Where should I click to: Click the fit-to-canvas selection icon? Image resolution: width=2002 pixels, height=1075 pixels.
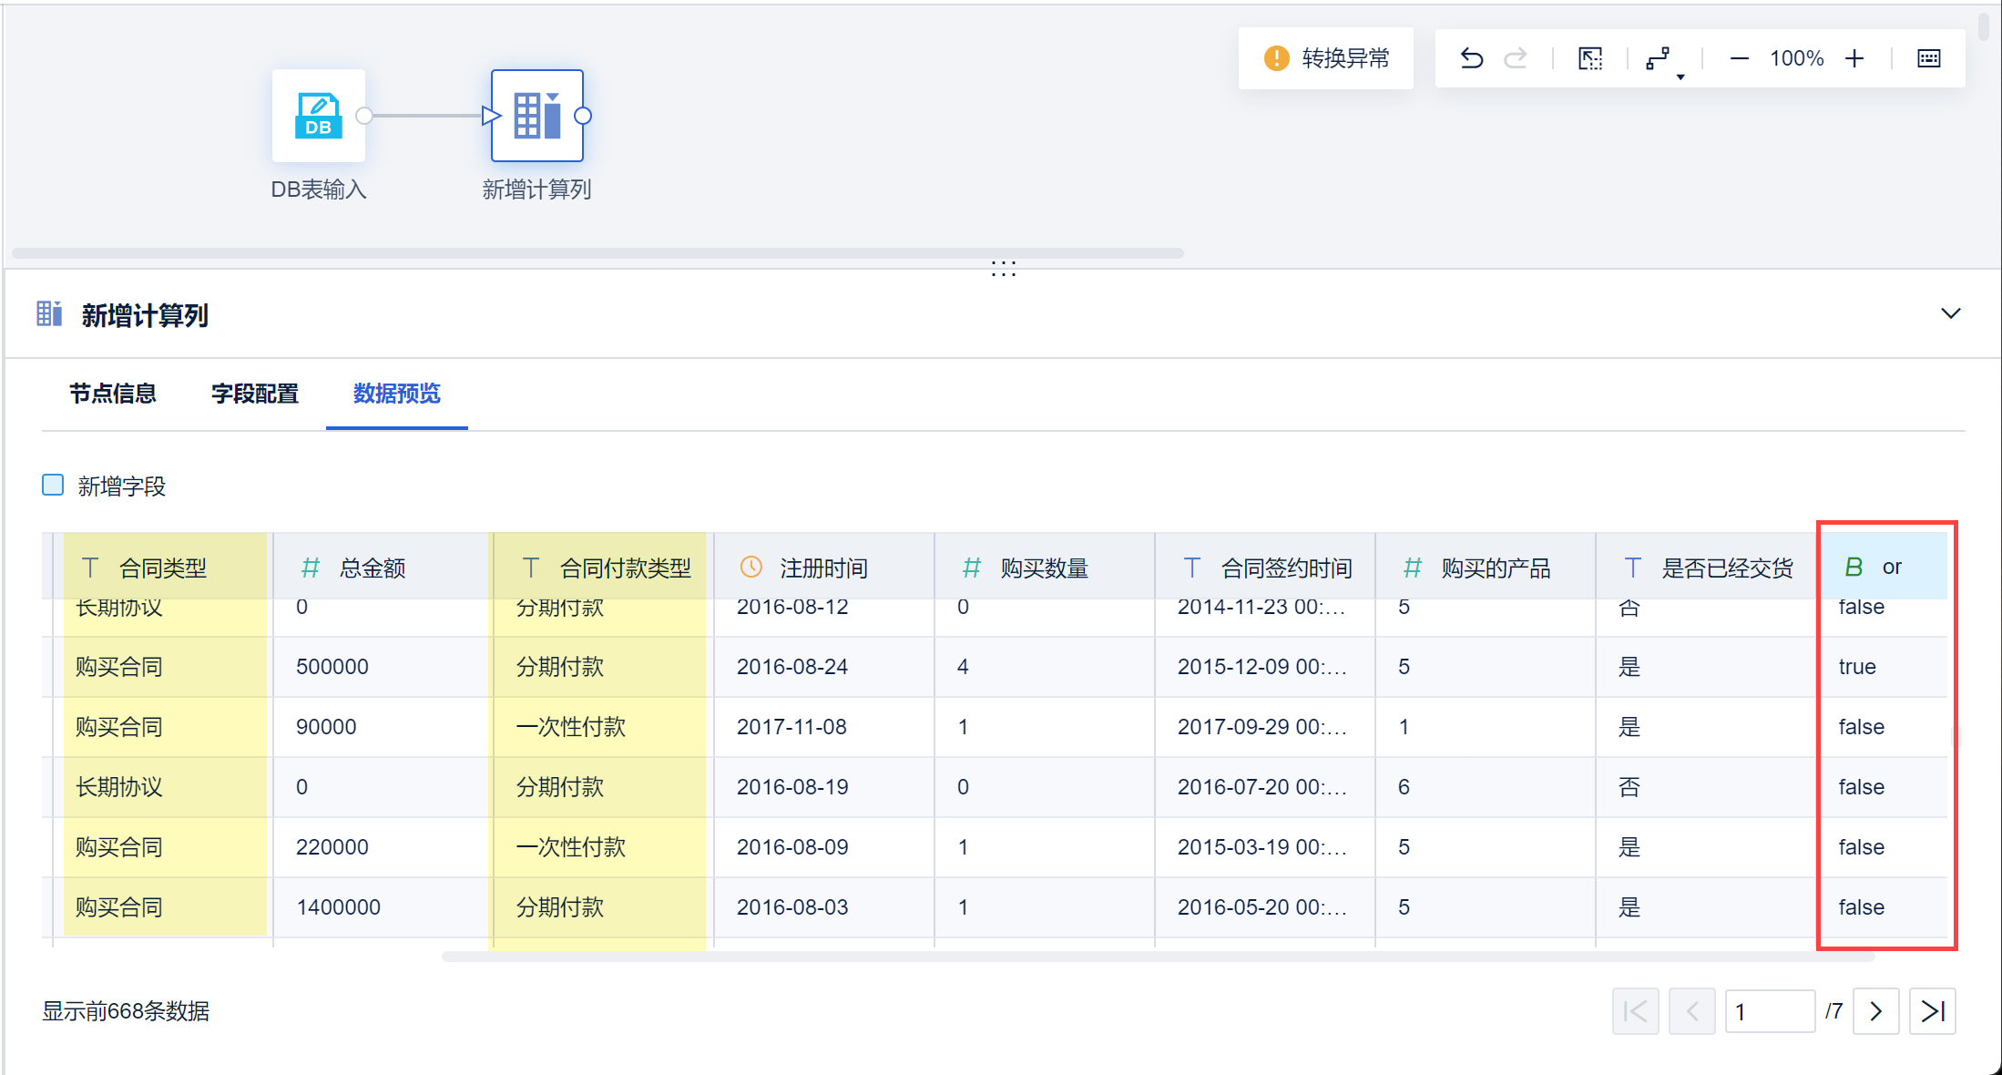[1590, 58]
